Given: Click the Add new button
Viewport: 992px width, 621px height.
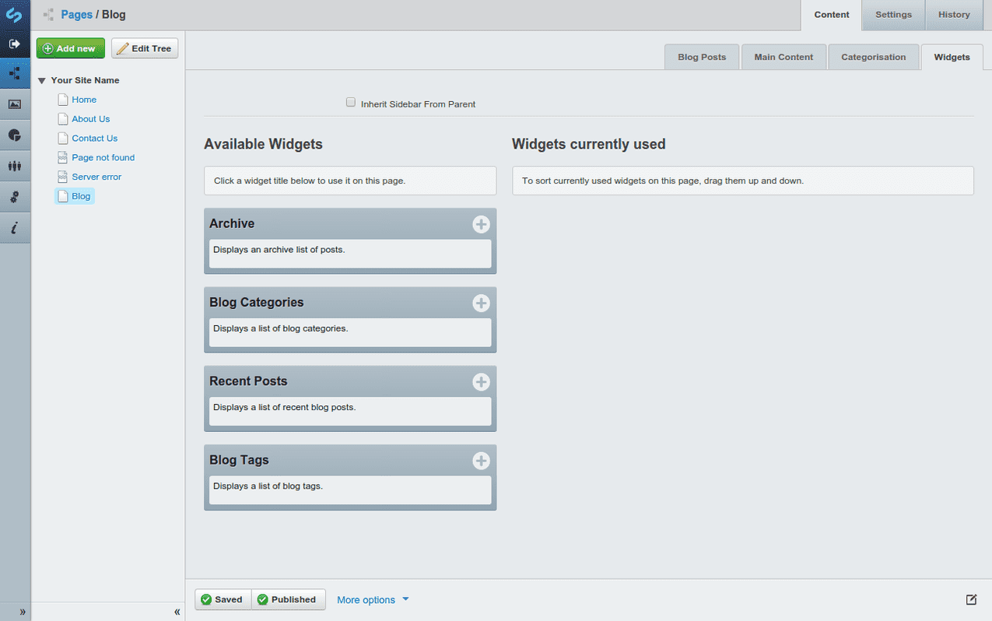Looking at the screenshot, I should 70,47.
